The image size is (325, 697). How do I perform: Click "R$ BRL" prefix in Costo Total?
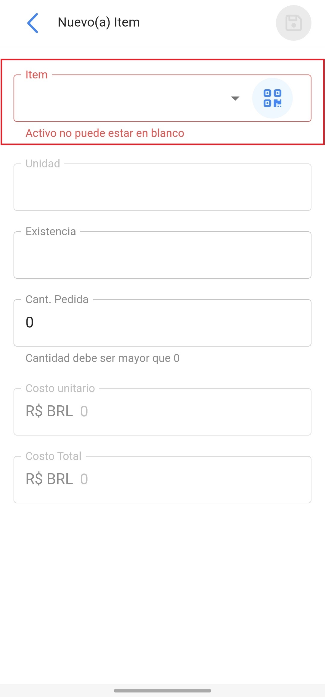tap(49, 479)
